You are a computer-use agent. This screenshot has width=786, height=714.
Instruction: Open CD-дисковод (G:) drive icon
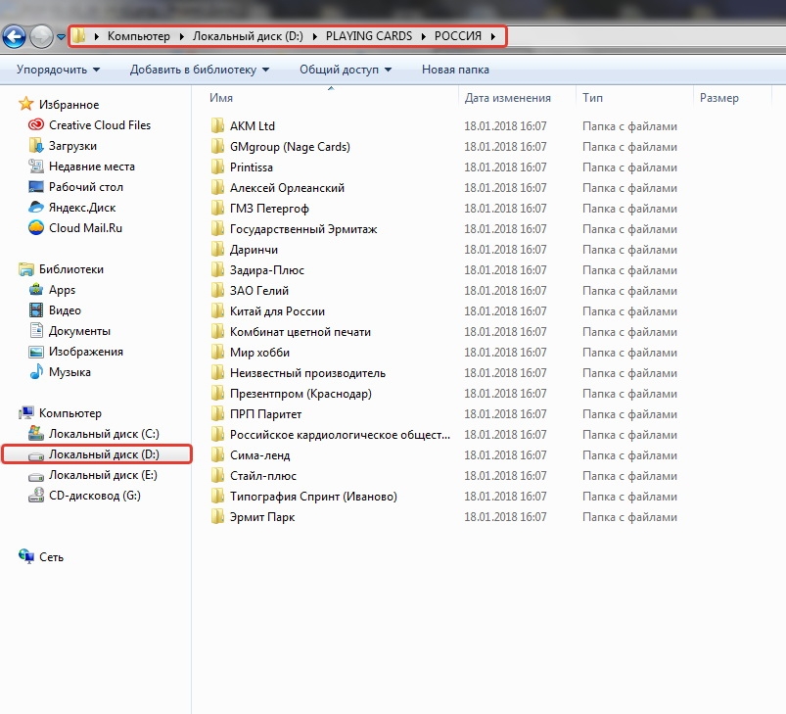(36, 496)
